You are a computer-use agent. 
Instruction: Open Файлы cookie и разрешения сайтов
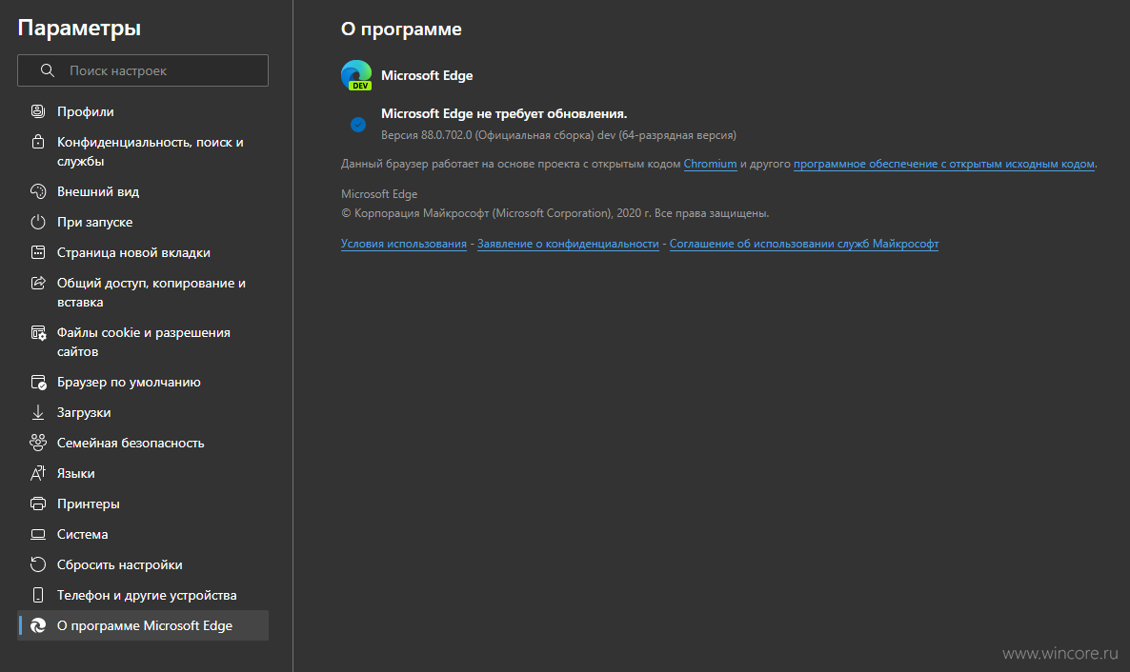[143, 342]
